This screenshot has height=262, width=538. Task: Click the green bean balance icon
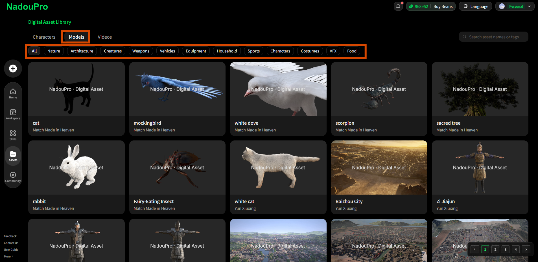pos(411,6)
